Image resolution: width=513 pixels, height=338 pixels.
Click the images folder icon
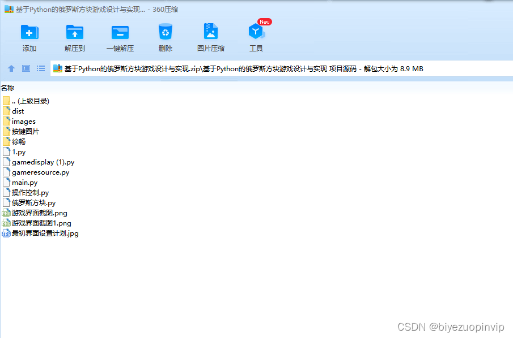click(x=6, y=122)
